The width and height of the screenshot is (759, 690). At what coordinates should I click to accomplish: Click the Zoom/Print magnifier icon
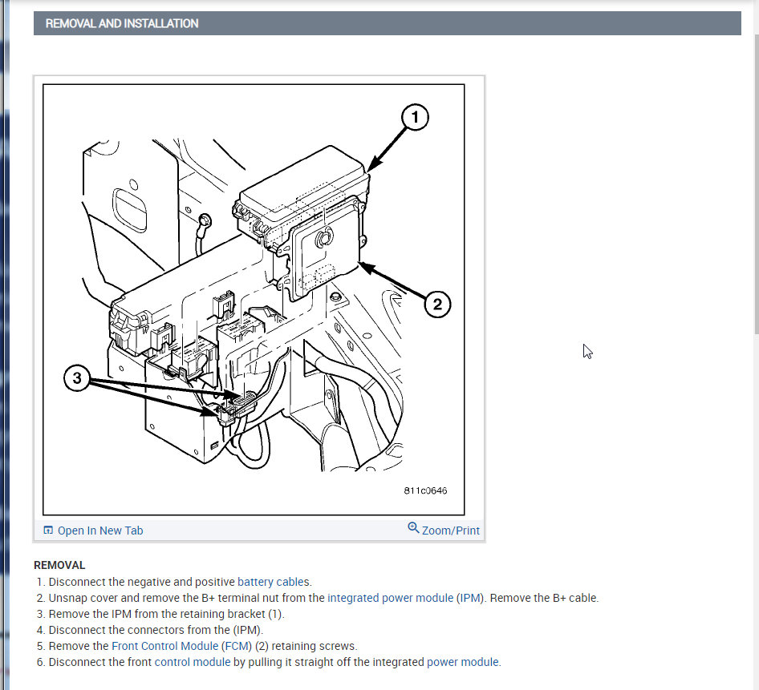pyautogui.click(x=413, y=527)
